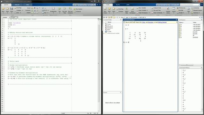The width and height of the screenshot is (204, 115).
Task: Click the Request Support button
Action: click(x=197, y=10)
